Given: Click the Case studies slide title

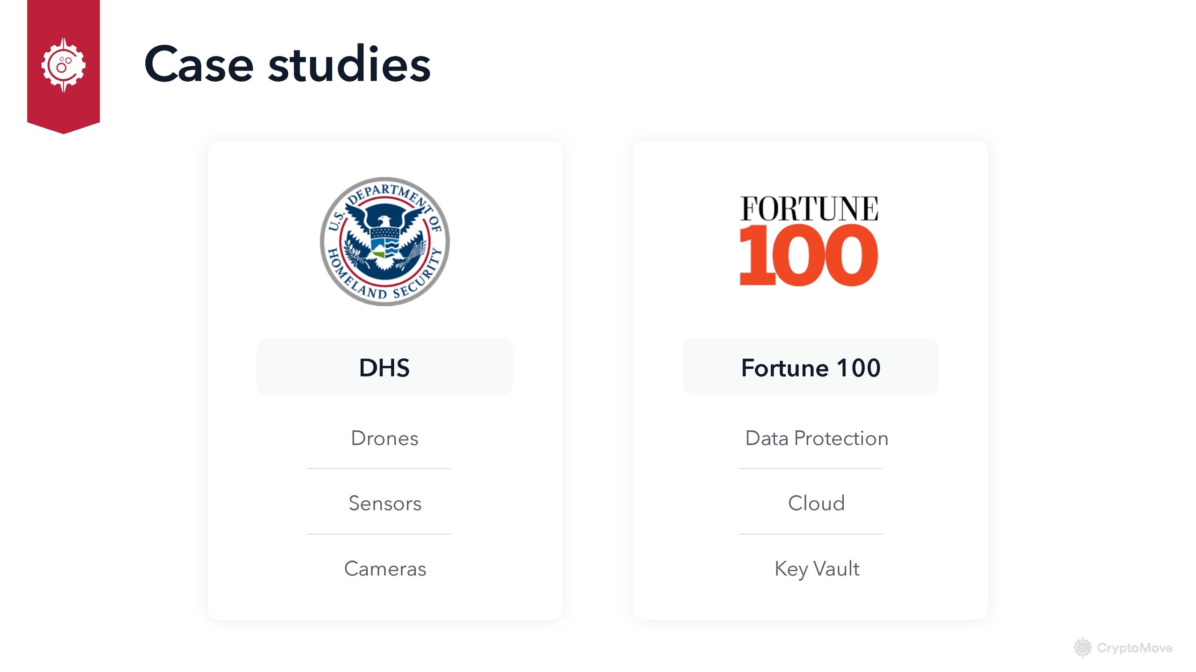Looking at the screenshot, I should click(x=287, y=64).
